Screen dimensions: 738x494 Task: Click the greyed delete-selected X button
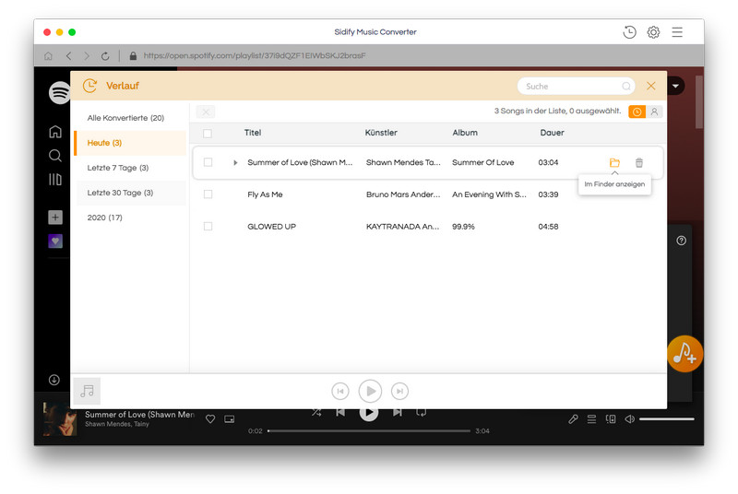(x=206, y=112)
